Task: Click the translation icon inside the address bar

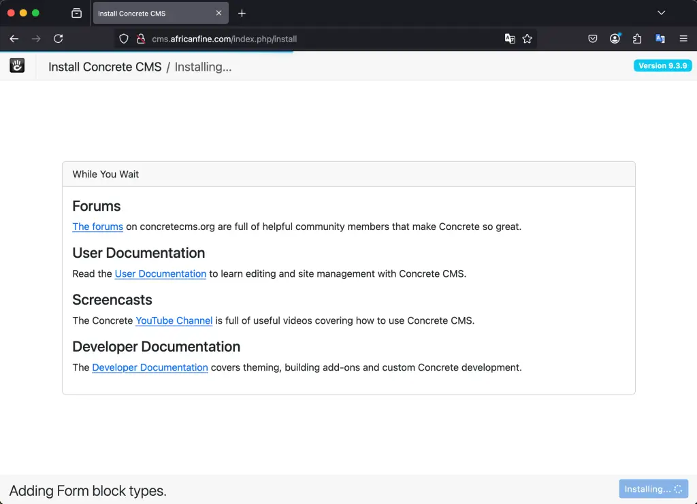Action: (x=510, y=39)
